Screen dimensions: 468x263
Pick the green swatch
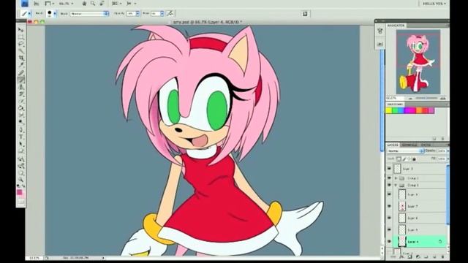tap(395, 110)
